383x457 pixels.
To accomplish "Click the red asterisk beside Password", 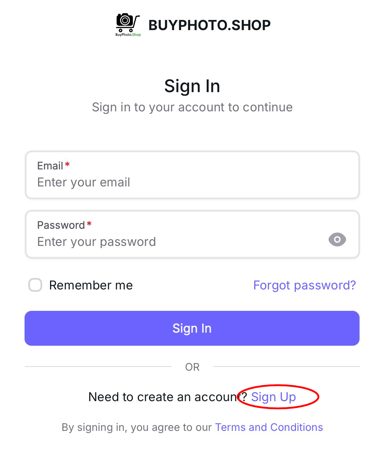I will coord(89,225).
